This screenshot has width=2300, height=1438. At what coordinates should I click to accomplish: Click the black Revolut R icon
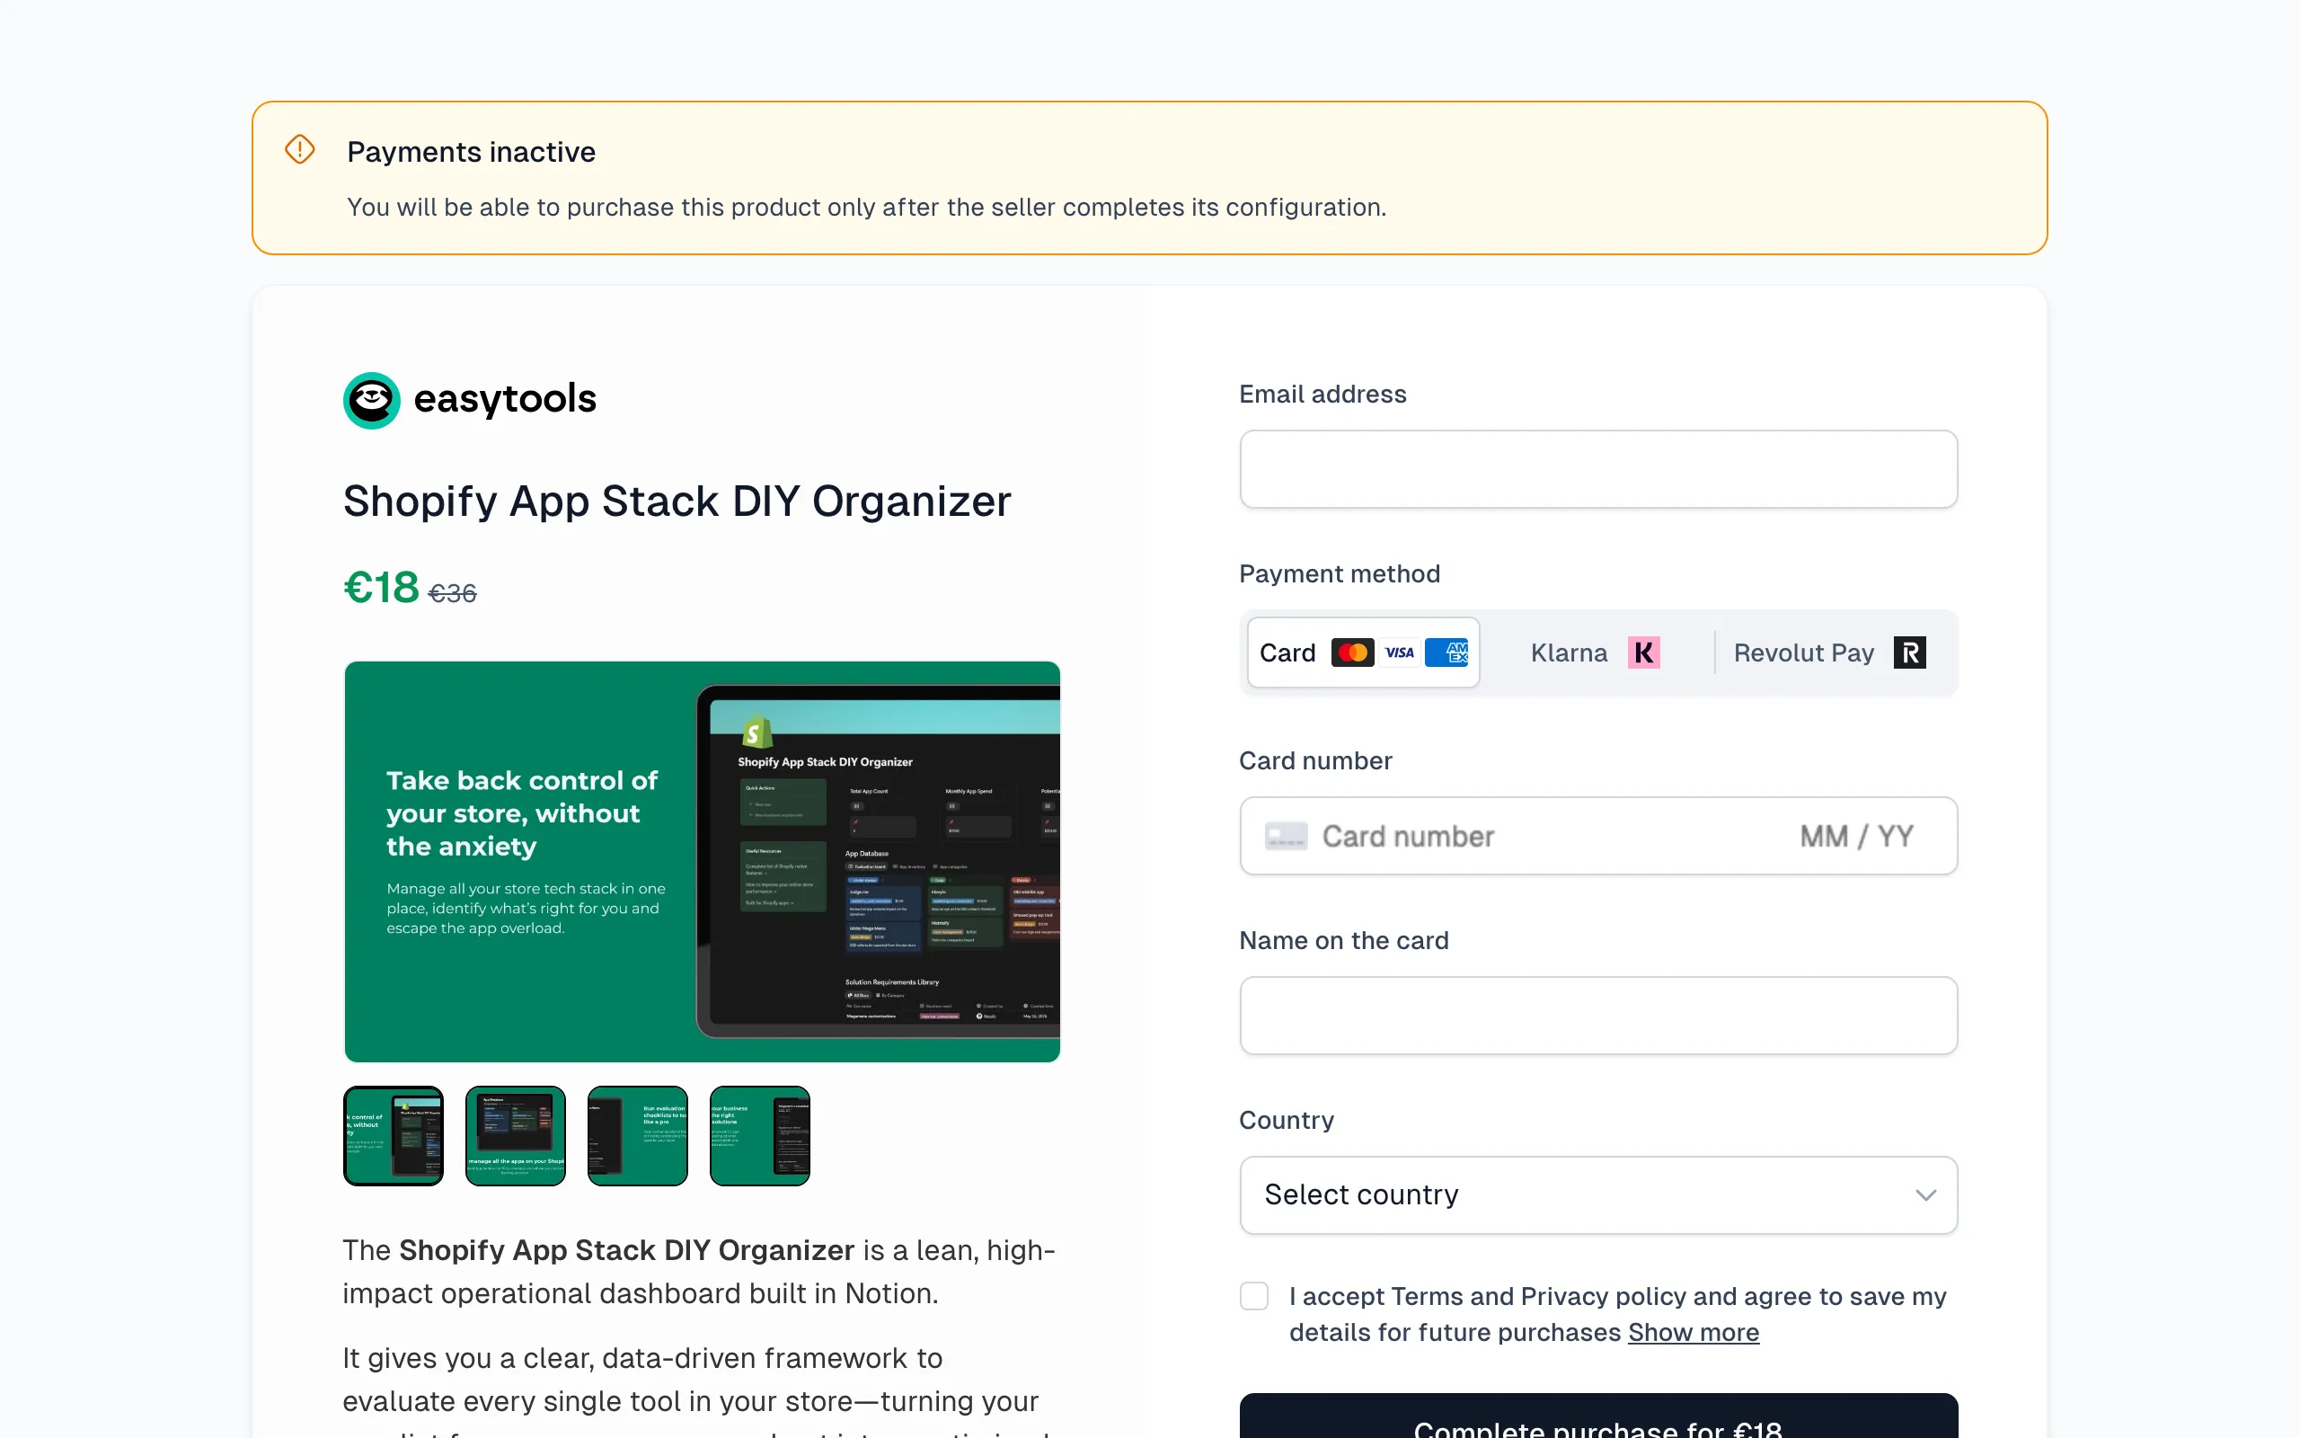click(1909, 652)
